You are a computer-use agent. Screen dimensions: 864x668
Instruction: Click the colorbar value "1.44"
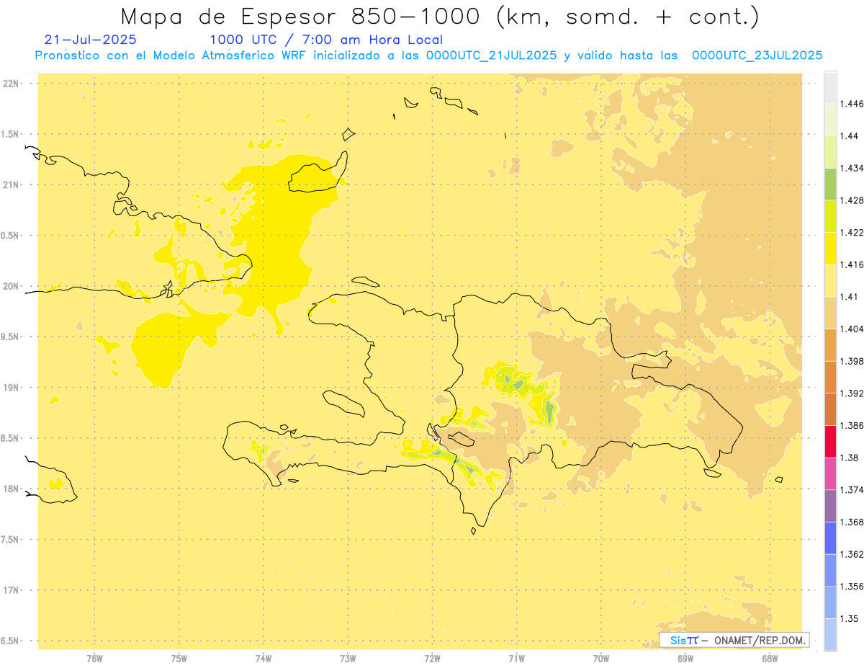(848, 136)
